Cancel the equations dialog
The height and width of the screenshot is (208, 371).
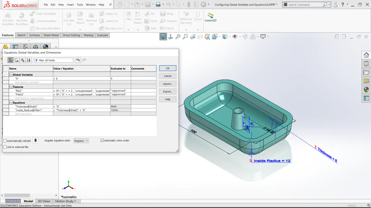tap(167, 76)
